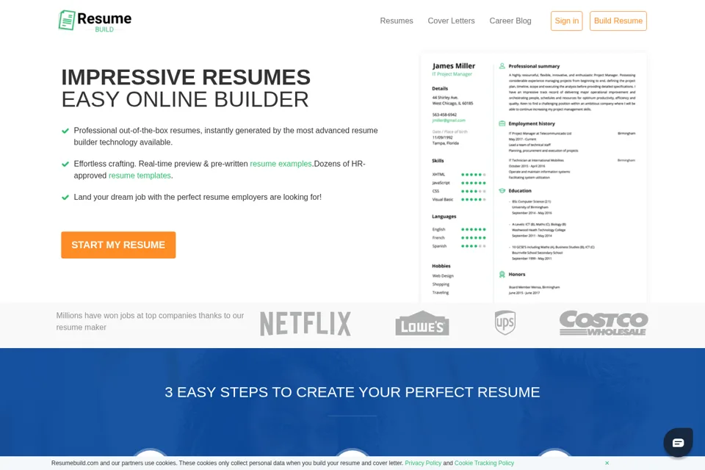705x470 pixels.
Task: Click the Costco Wholesale logo
Action: (x=604, y=322)
